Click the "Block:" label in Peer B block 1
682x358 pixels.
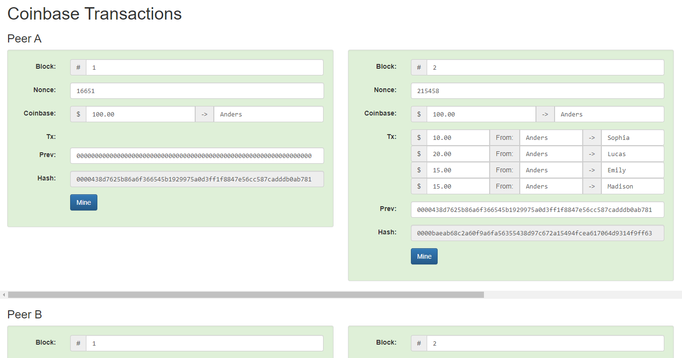[x=46, y=342]
